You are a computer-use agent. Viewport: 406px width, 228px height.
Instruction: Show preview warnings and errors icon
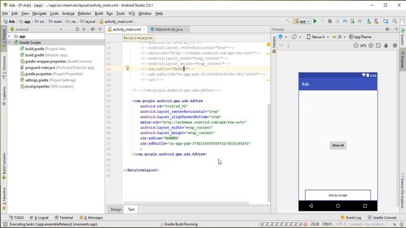(395, 46)
